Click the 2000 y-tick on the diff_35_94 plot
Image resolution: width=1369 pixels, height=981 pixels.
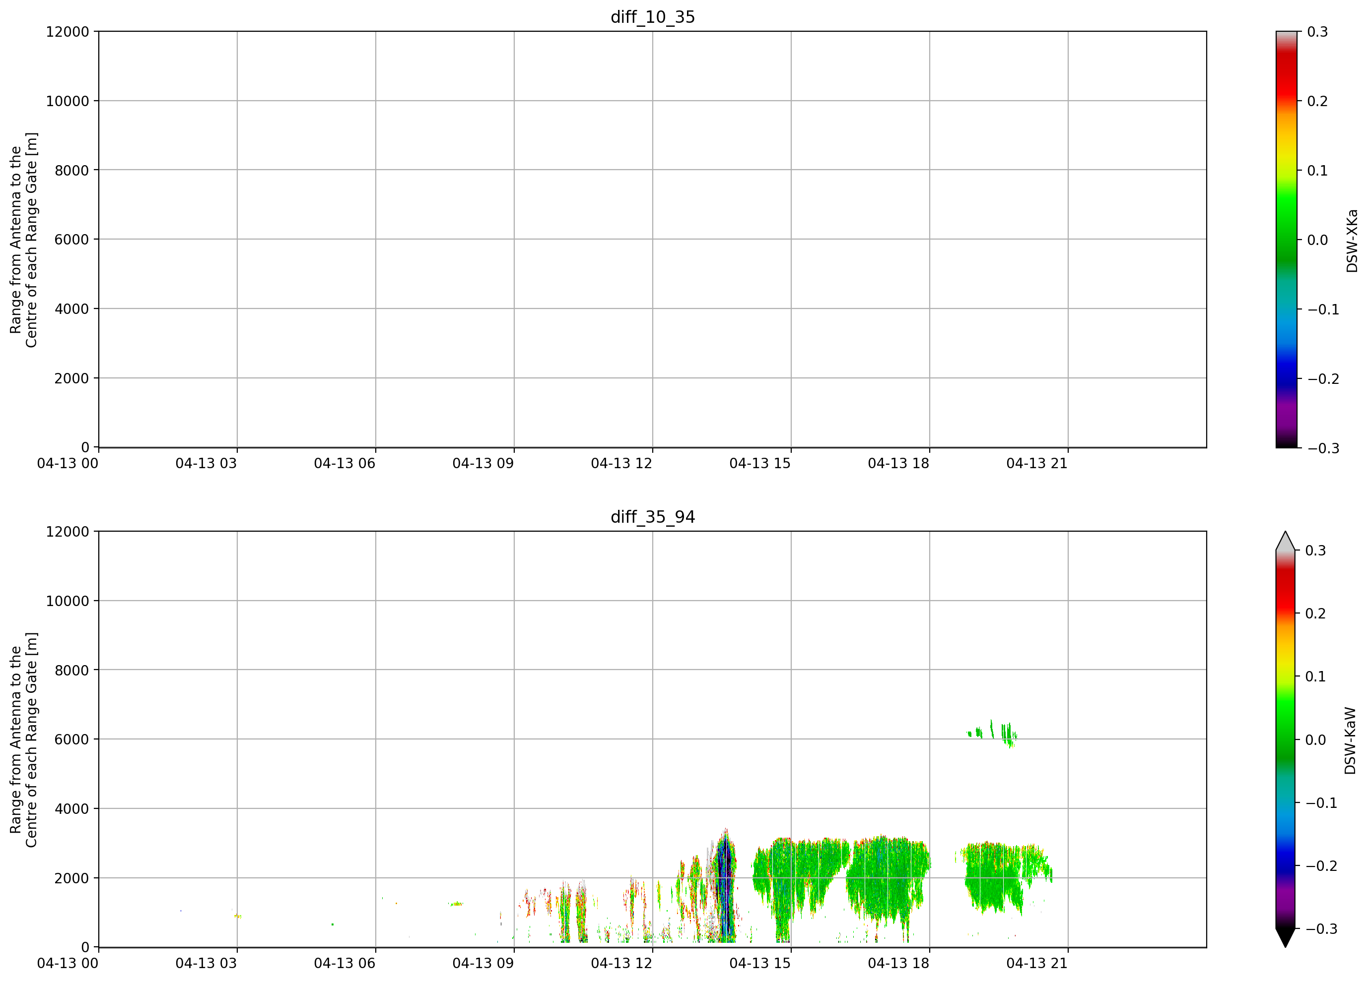(72, 878)
